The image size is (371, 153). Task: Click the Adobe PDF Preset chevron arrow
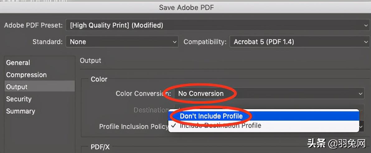366,25
